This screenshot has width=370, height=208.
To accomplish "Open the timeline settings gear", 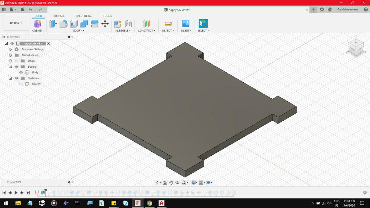I will pyautogui.click(x=365, y=193).
